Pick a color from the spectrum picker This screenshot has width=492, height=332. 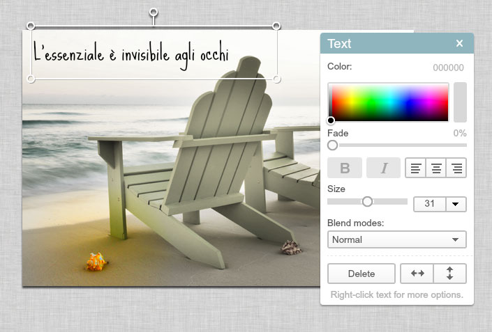[x=388, y=102]
